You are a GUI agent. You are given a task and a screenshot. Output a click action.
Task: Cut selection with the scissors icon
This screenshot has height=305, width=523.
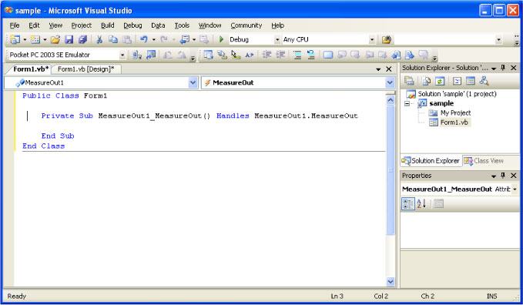click(x=99, y=39)
